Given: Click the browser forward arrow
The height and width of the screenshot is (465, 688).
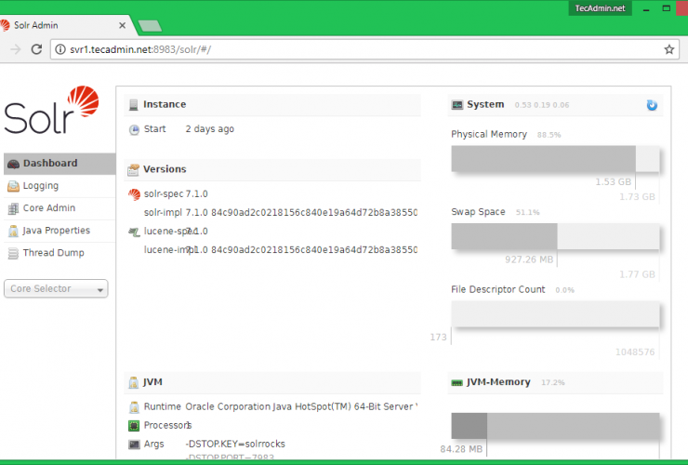Looking at the screenshot, I should coord(16,49).
